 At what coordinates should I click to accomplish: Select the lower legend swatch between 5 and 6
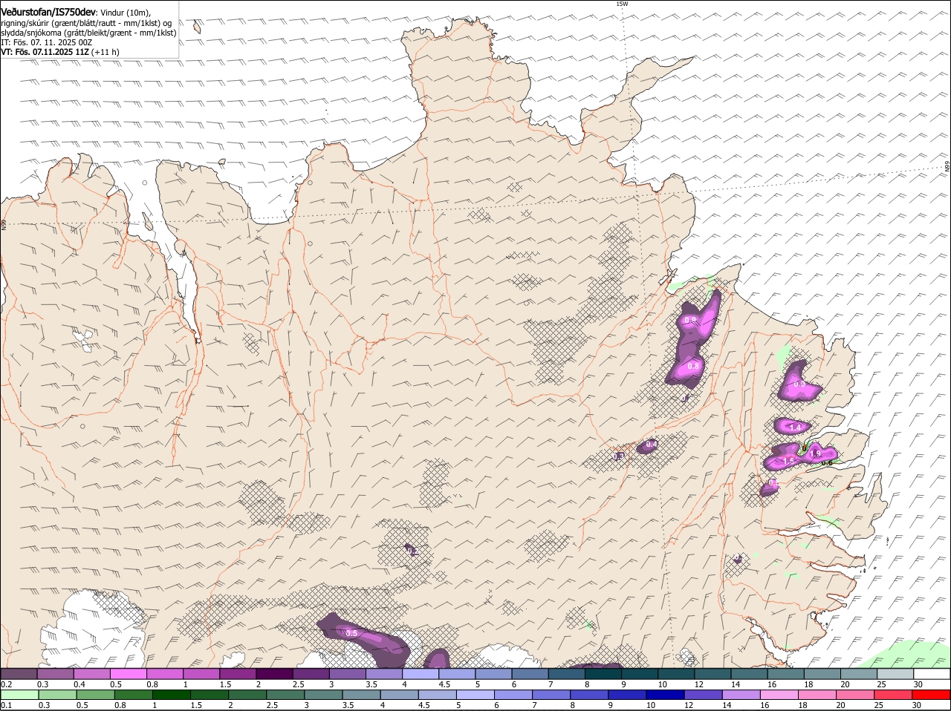[476, 695]
